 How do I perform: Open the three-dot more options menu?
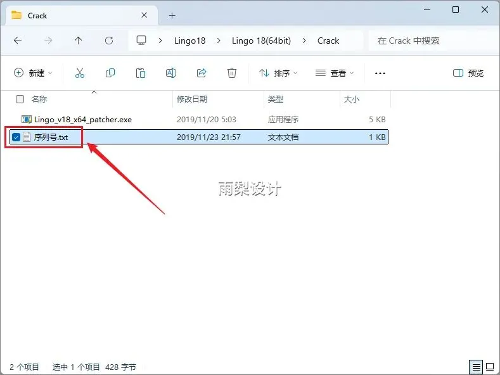[x=380, y=73]
